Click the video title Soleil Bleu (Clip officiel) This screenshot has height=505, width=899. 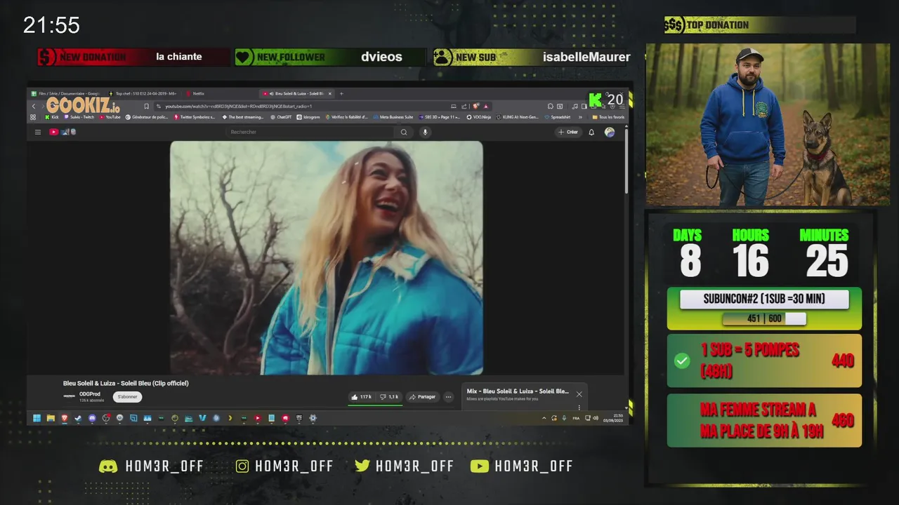point(126,384)
